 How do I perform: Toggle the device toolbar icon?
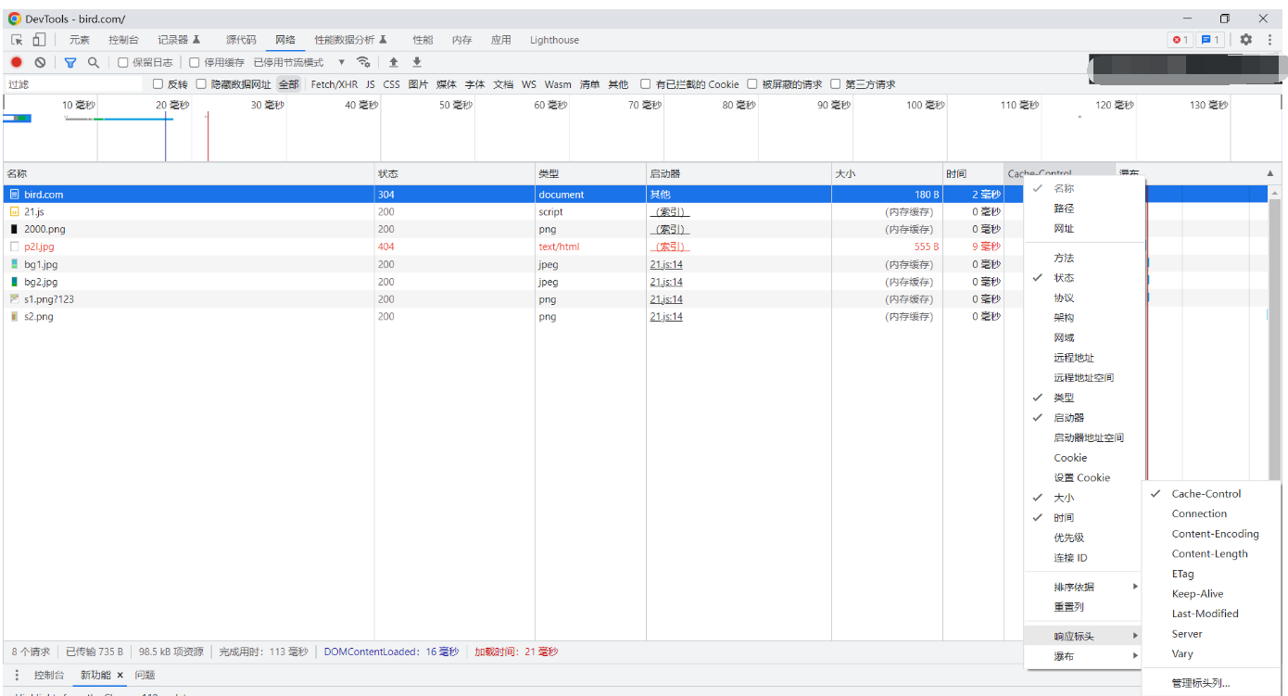[x=39, y=40]
